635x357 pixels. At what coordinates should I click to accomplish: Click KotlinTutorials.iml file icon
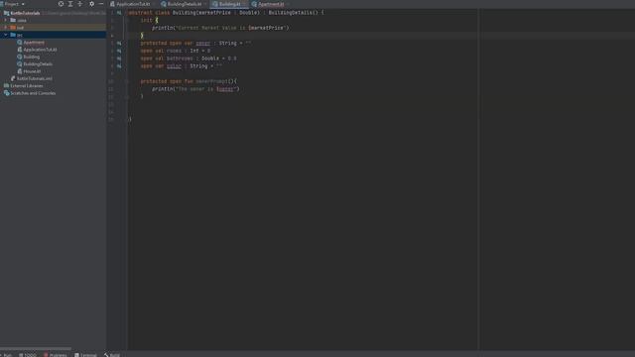pos(13,78)
